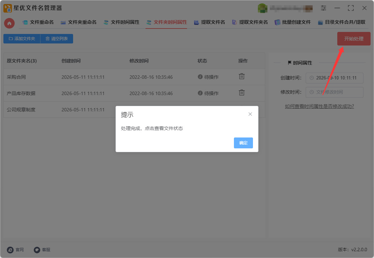
Task: Click the 官网 browser icon
Action: (x=10, y=250)
